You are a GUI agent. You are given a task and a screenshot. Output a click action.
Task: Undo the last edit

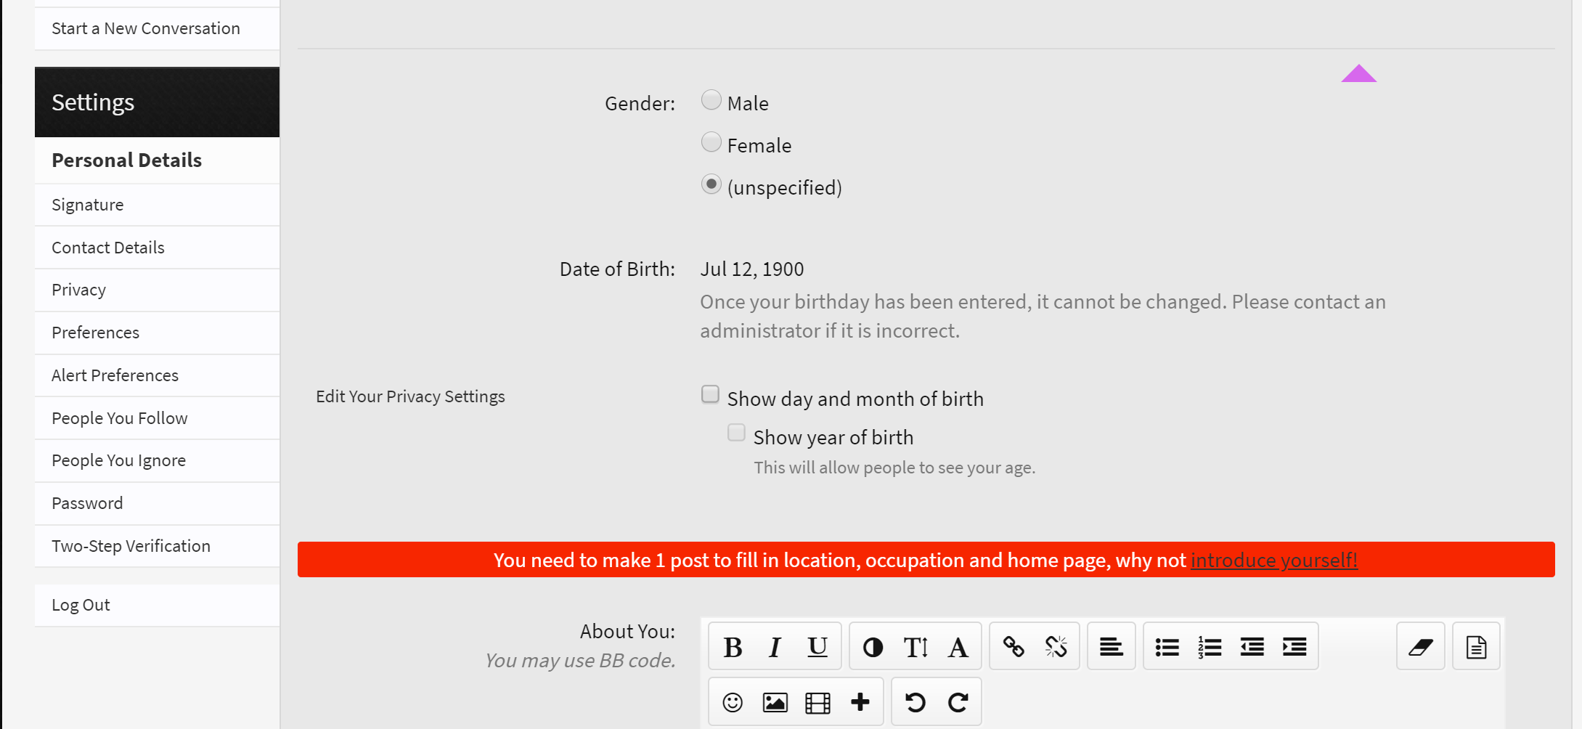pyautogui.click(x=915, y=702)
